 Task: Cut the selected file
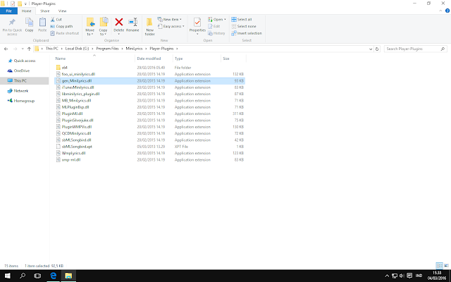(56, 19)
